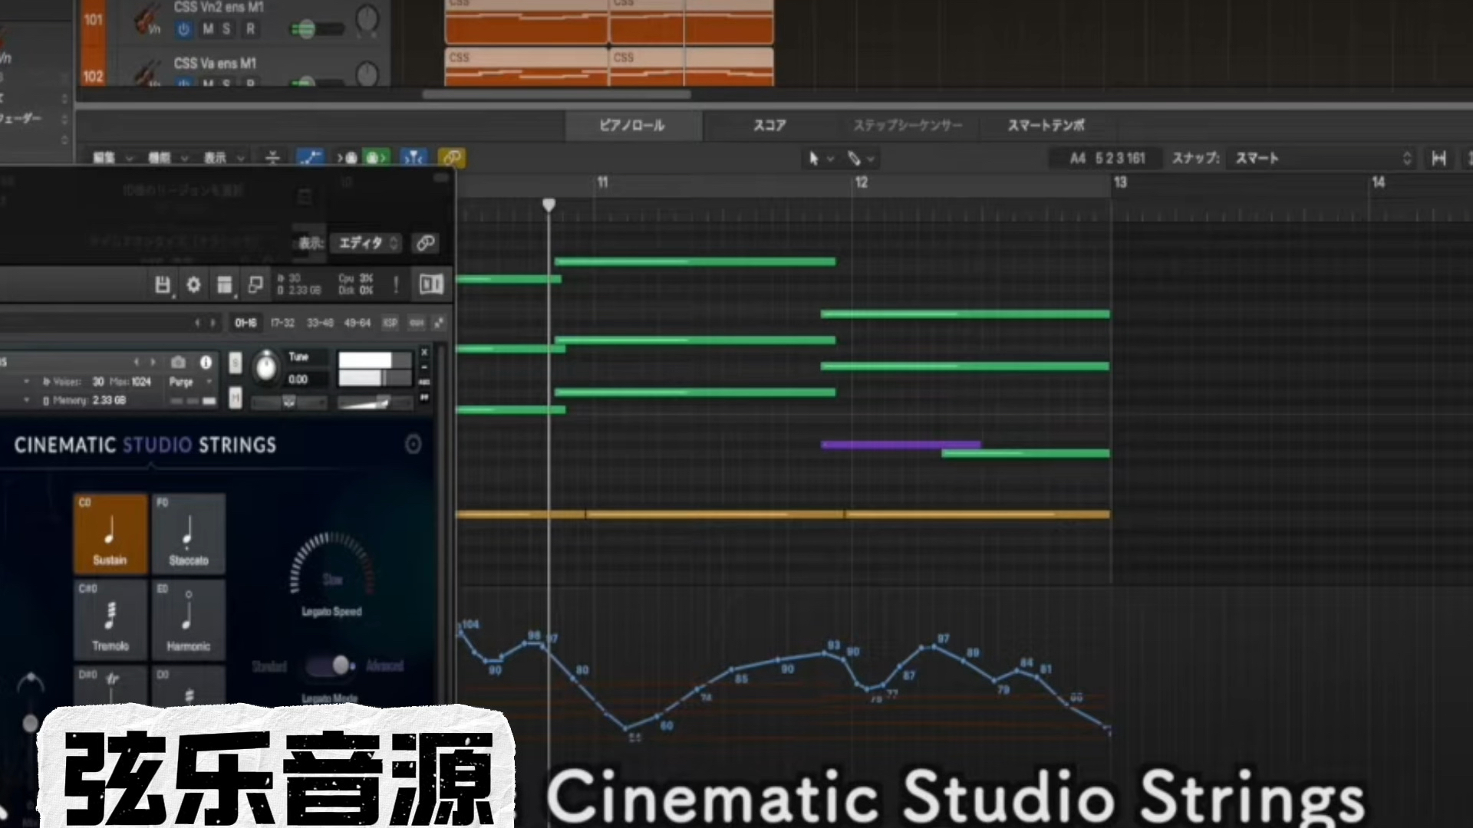Click Kontakt rack left page arrow
This screenshot has height=828, width=1473.
pyautogui.click(x=197, y=323)
